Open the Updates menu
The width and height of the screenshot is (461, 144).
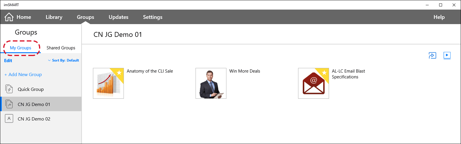coord(119,17)
